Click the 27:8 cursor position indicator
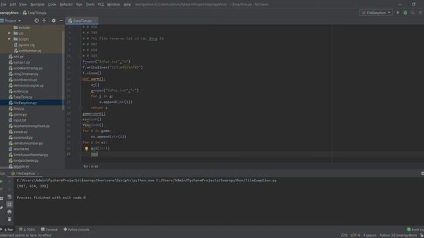The height and width of the screenshot is (238, 424). coord(344,235)
